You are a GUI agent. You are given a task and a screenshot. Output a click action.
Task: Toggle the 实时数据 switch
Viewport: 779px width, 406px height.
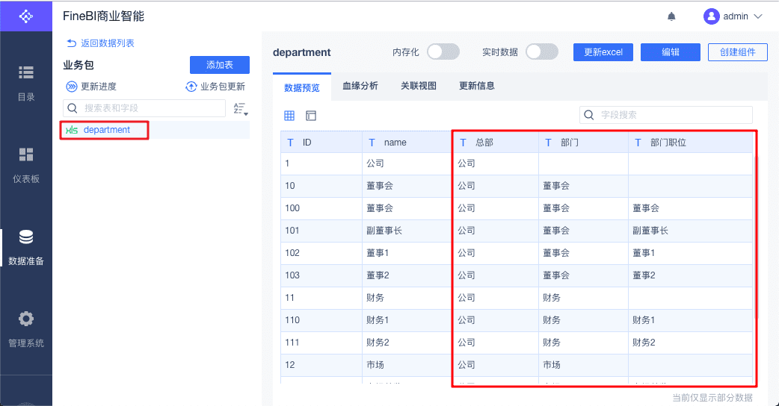[x=541, y=51]
